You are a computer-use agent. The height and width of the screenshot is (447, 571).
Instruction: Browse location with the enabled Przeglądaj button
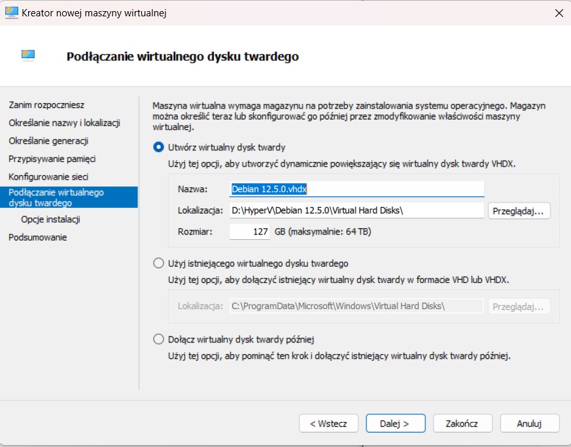519,211
